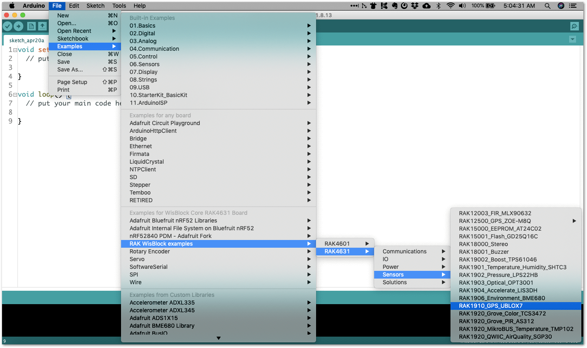This screenshot has height=348, width=587.
Task: Open the Tools menu
Action: (x=119, y=6)
